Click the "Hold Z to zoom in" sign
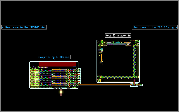179x112 pixels. point(118,36)
